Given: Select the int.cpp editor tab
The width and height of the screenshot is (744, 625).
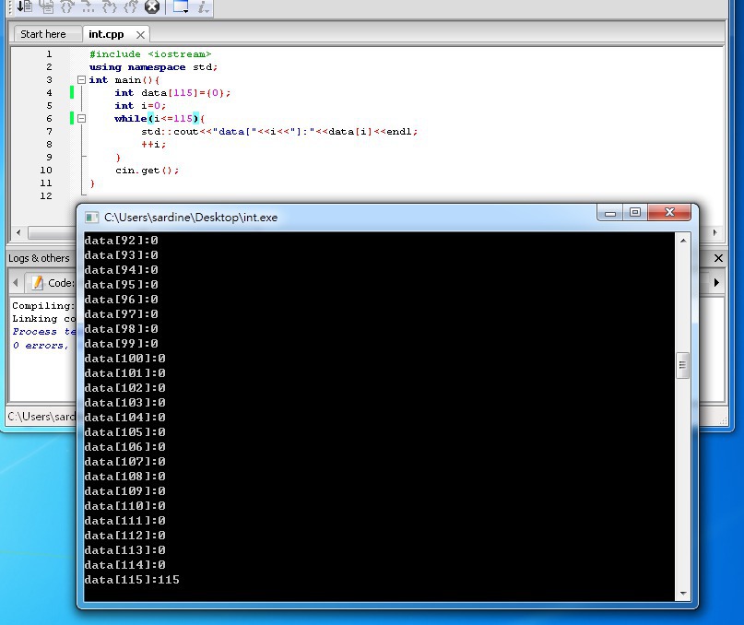Looking at the screenshot, I should pyautogui.click(x=104, y=34).
